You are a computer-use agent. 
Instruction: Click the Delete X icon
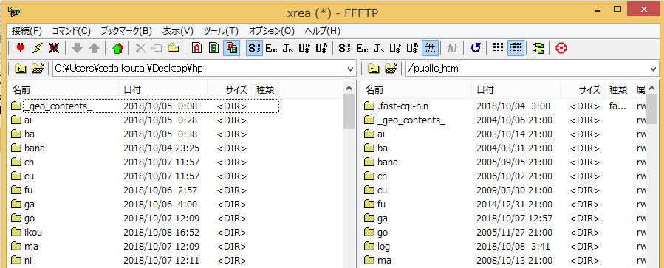click(140, 48)
